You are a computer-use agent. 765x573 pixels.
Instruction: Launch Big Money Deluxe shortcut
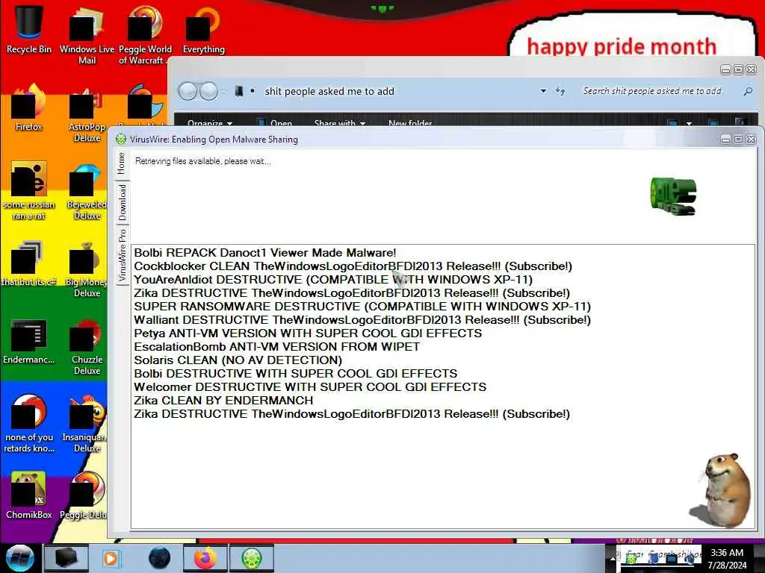click(86, 269)
